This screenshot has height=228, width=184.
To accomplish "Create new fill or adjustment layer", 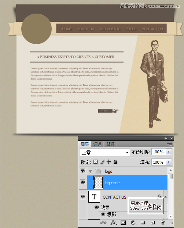I will click(x=133, y=222).
